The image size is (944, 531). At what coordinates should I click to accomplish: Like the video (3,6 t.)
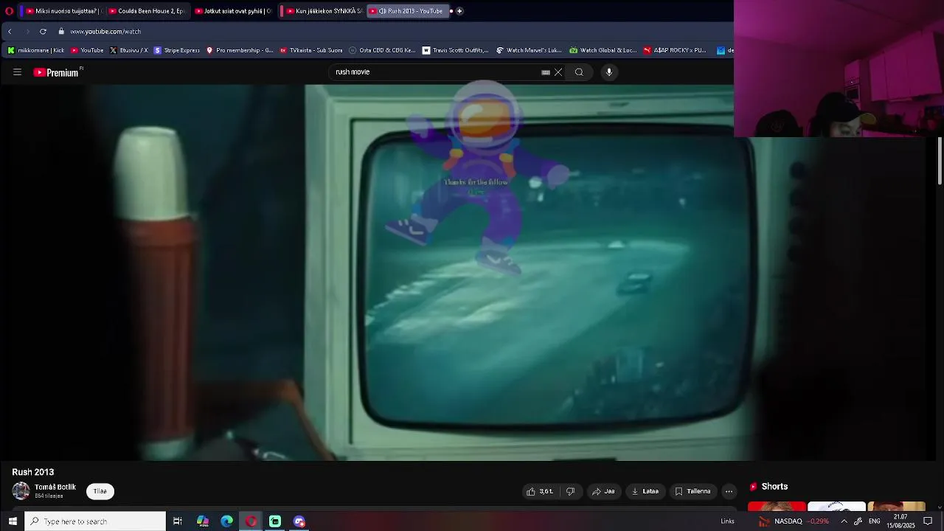(540, 491)
